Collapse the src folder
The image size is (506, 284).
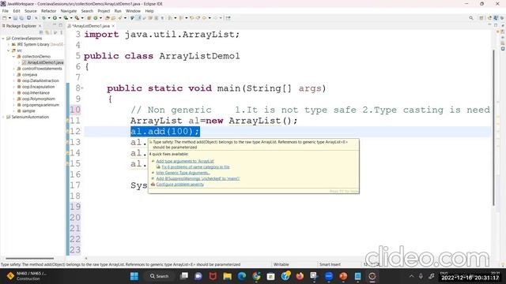(9, 50)
